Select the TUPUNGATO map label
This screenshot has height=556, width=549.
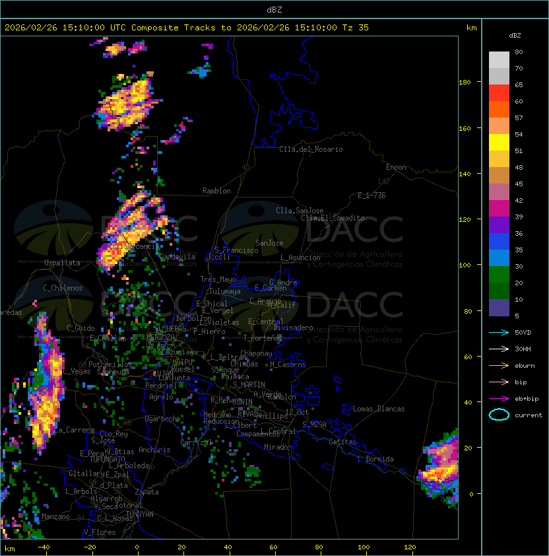[108, 459]
